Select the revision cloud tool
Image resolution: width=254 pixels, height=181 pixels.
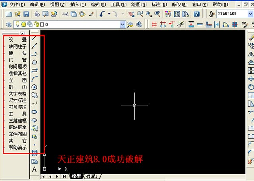35,95
